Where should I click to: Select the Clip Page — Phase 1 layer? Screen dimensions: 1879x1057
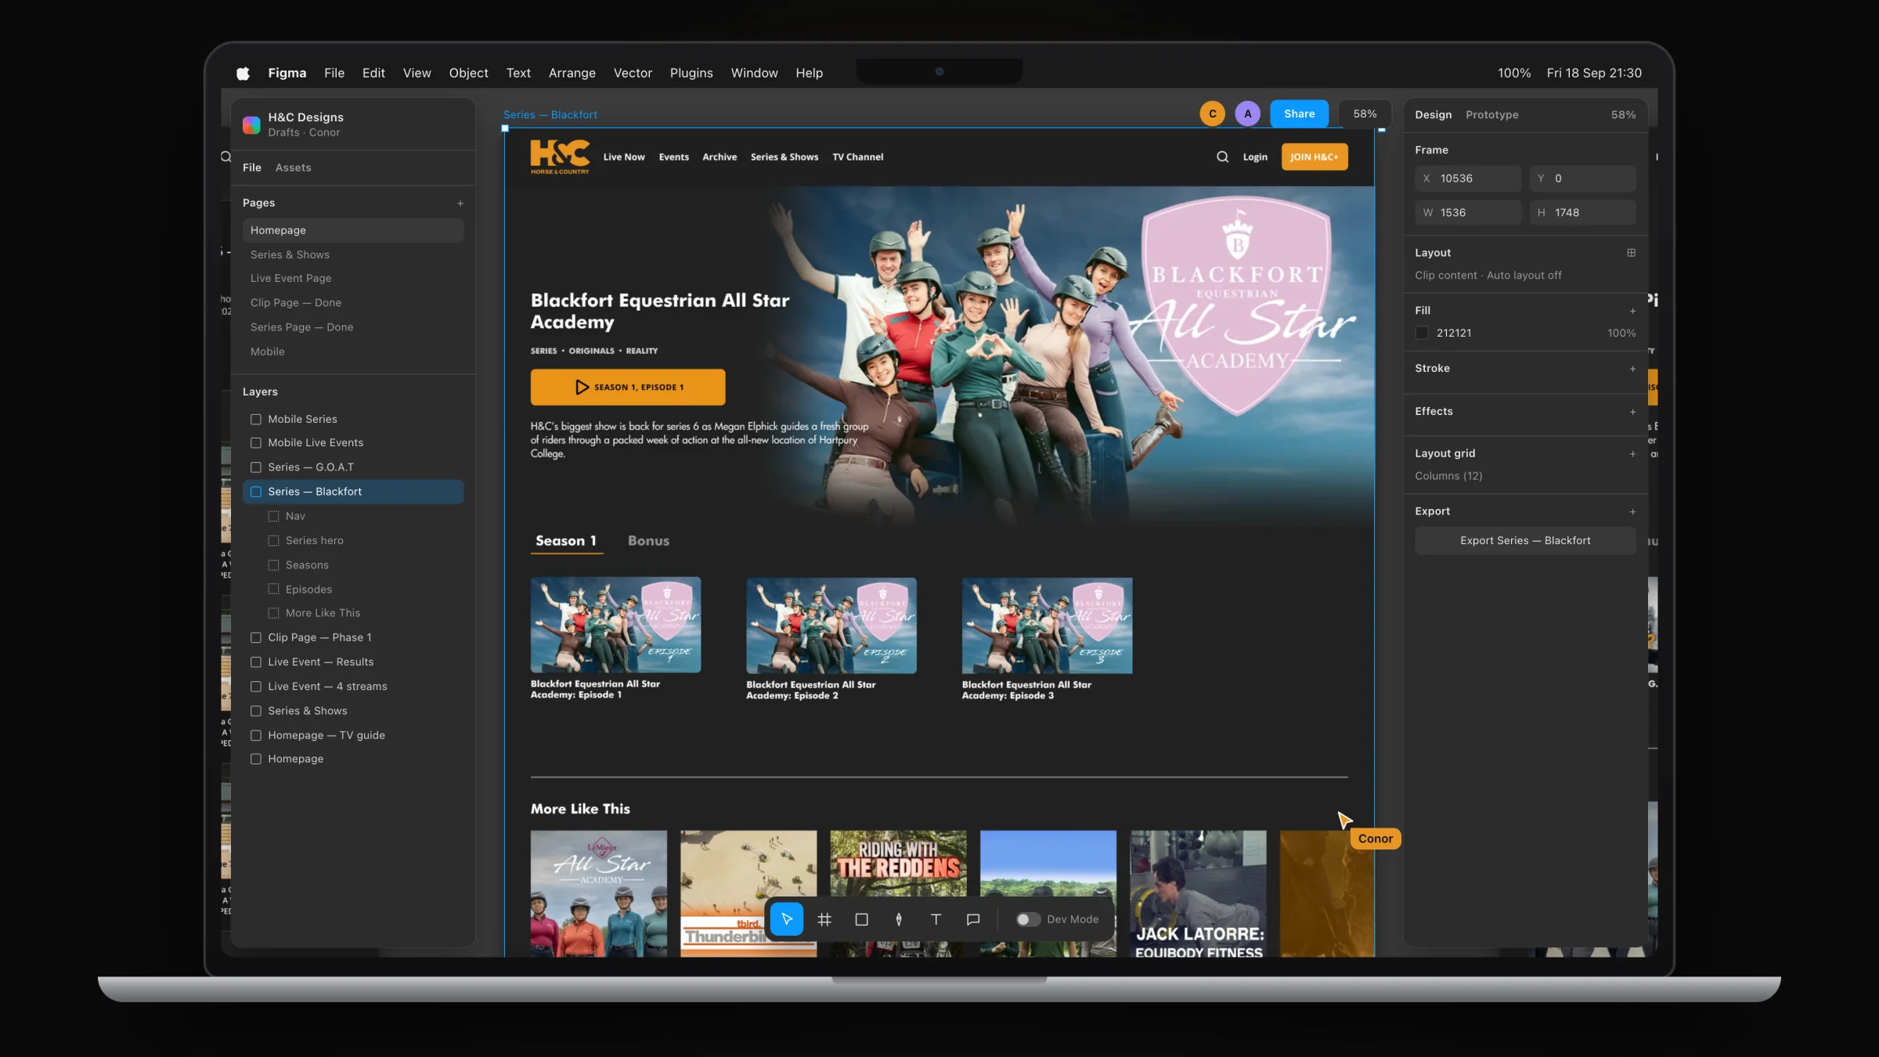click(x=354, y=637)
